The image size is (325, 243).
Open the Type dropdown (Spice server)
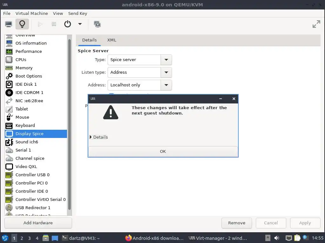click(x=140, y=60)
